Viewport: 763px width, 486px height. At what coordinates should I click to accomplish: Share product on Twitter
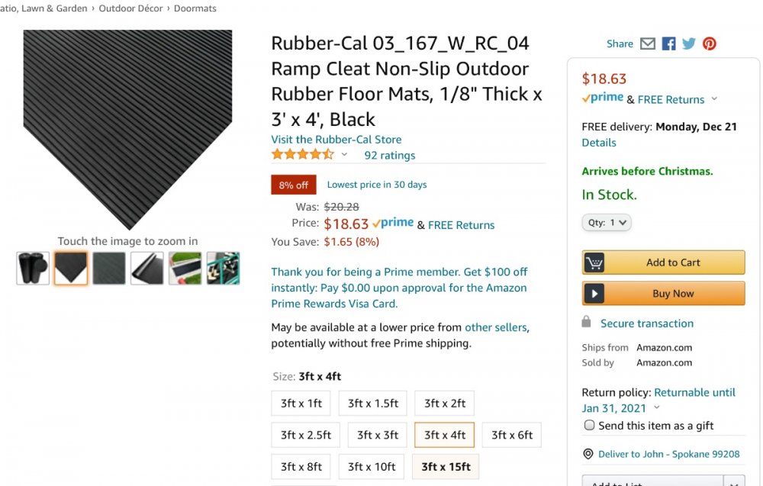(x=689, y=43)
